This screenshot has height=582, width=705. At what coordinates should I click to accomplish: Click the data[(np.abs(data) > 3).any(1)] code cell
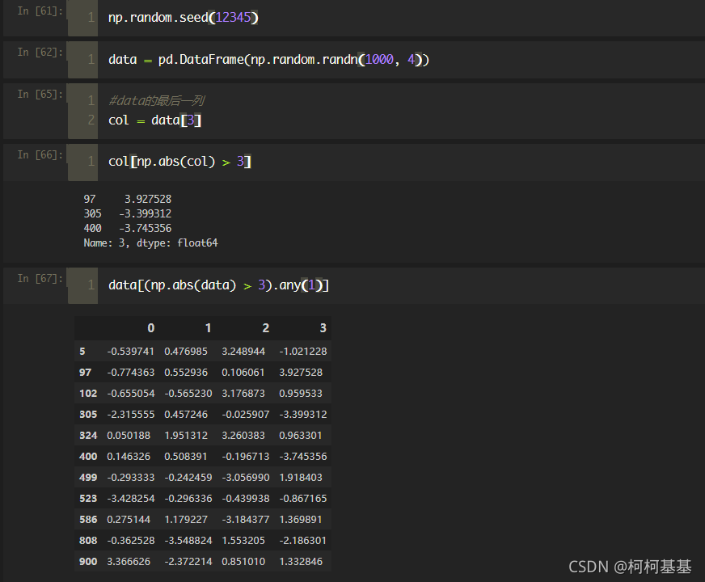tap(218, 285)
